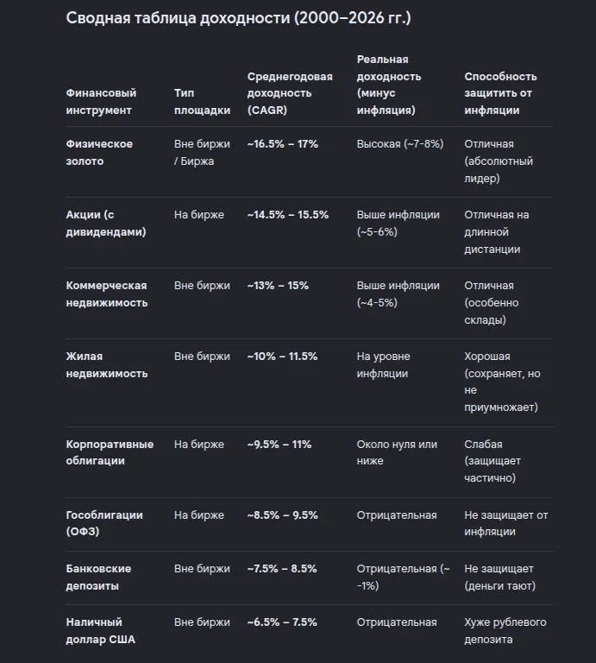Select the '~14.5% – 15.5%' value
Screen dimensions: 596x663
click(x=288, y=214)
